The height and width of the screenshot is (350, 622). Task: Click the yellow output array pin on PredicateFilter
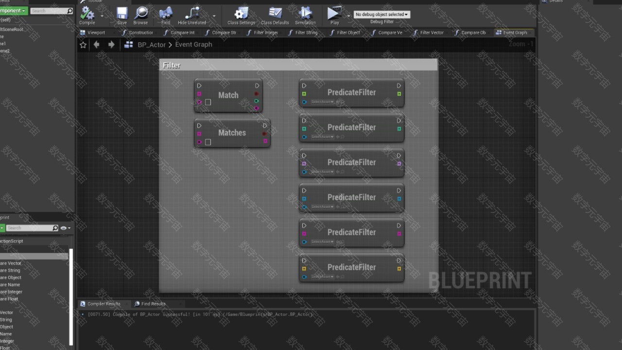(x=399, y=269)
